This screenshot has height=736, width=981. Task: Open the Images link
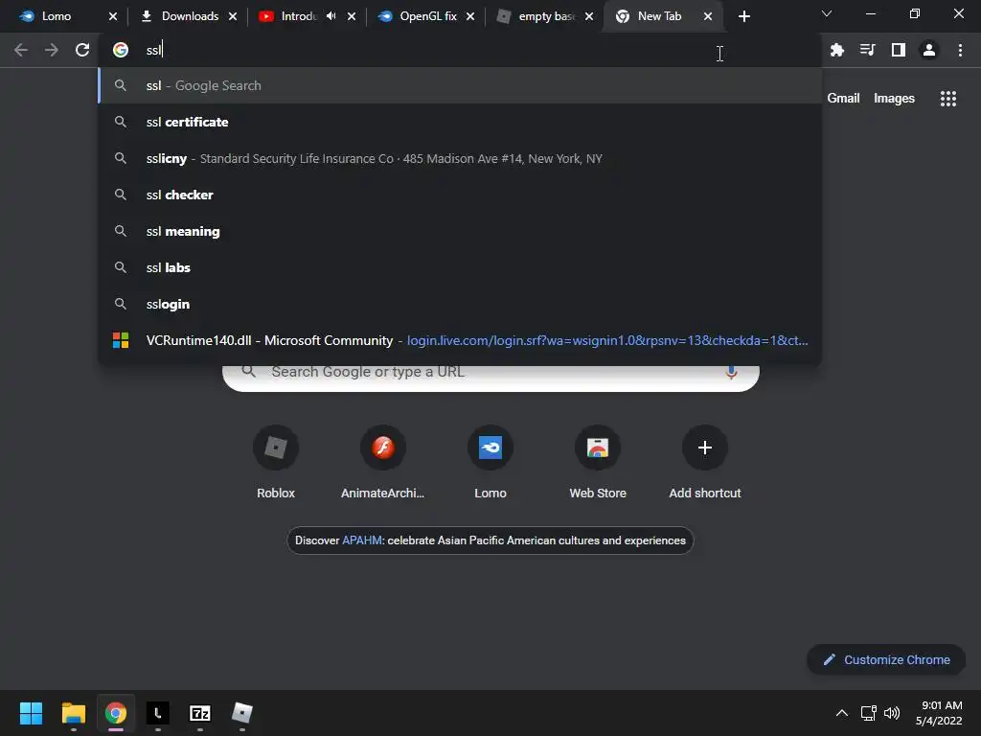point(894,99)
